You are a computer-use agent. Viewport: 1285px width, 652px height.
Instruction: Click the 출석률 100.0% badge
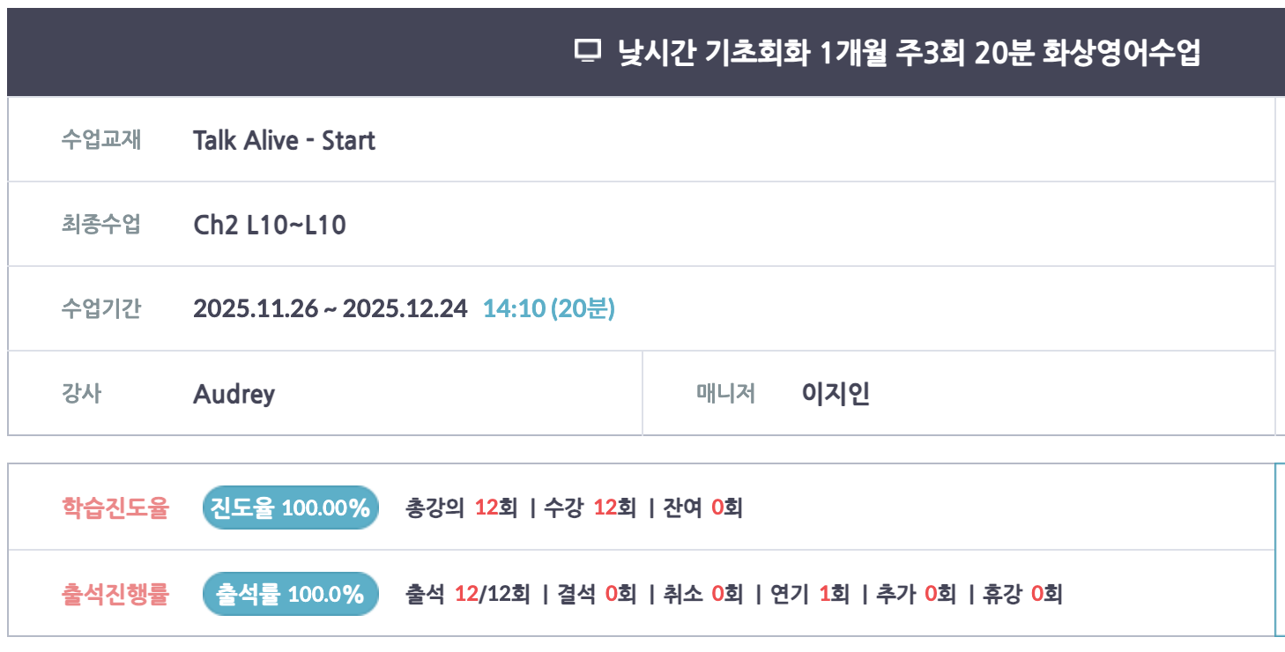290,595
